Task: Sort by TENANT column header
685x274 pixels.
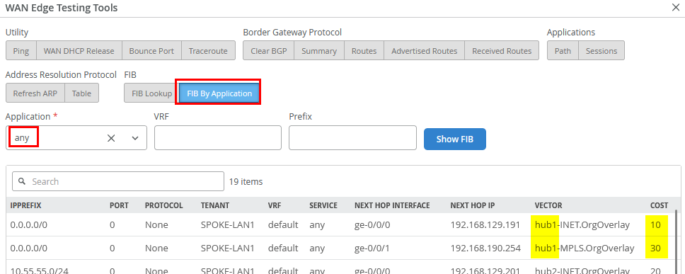Action: point(215,205)
